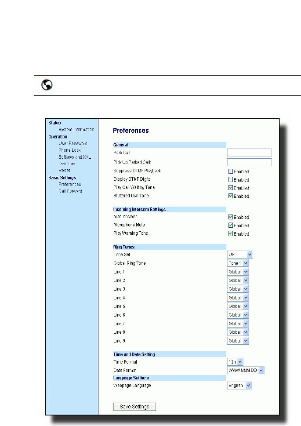Click the globe web interface icon
The height and width of the screenshot is (426, 301).
47,85
